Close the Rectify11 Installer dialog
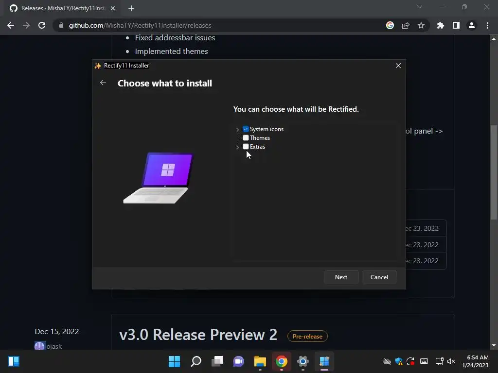The image size is (498, 373). 398,66
